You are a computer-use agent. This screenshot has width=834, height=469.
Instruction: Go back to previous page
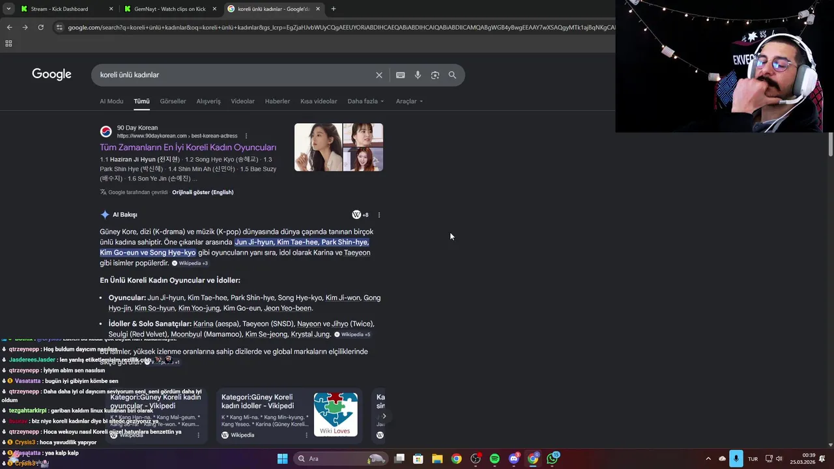click(9, 27)
